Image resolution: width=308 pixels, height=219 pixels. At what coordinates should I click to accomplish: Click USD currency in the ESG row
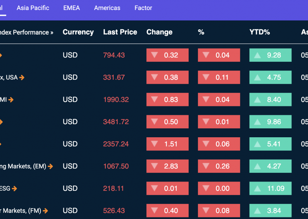pyautogui.click(x=70, y=189)
